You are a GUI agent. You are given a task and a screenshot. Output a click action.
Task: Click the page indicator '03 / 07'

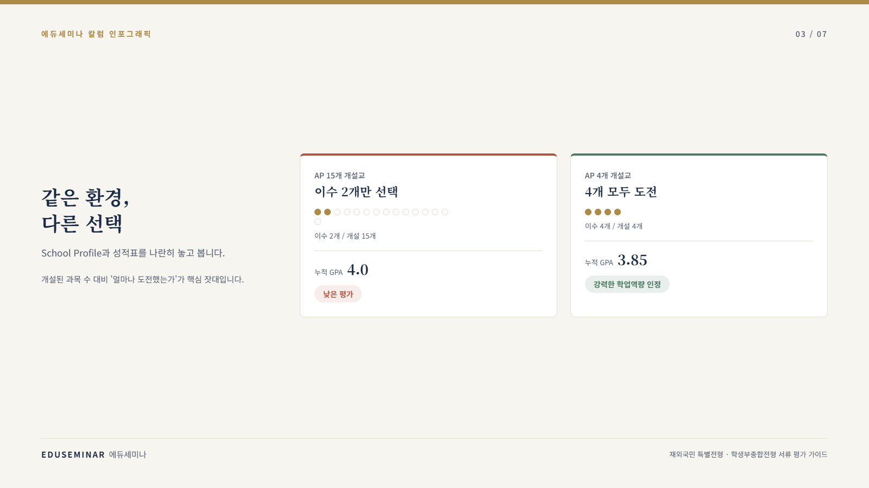[x=811, y=34]
